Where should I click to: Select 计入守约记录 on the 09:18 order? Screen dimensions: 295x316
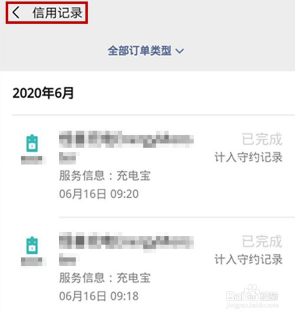[248, 259]
